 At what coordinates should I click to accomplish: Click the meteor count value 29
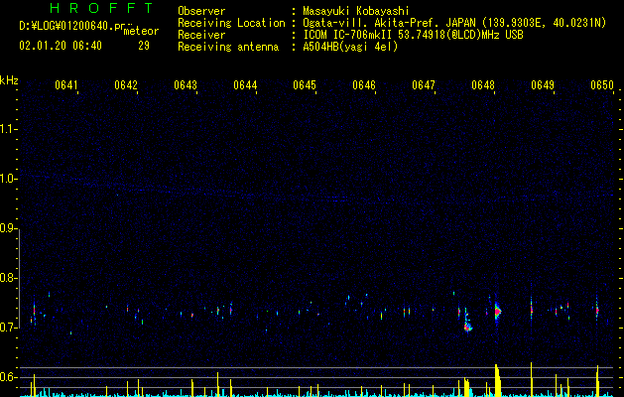pos(144,46)
